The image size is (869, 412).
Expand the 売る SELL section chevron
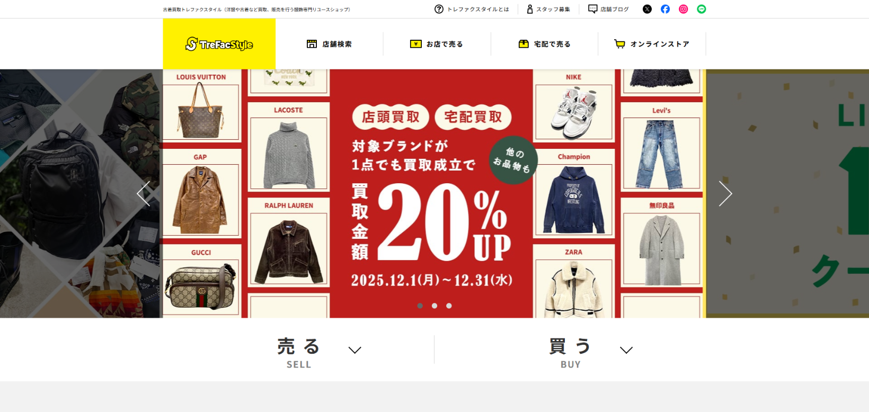click(354, 350)
